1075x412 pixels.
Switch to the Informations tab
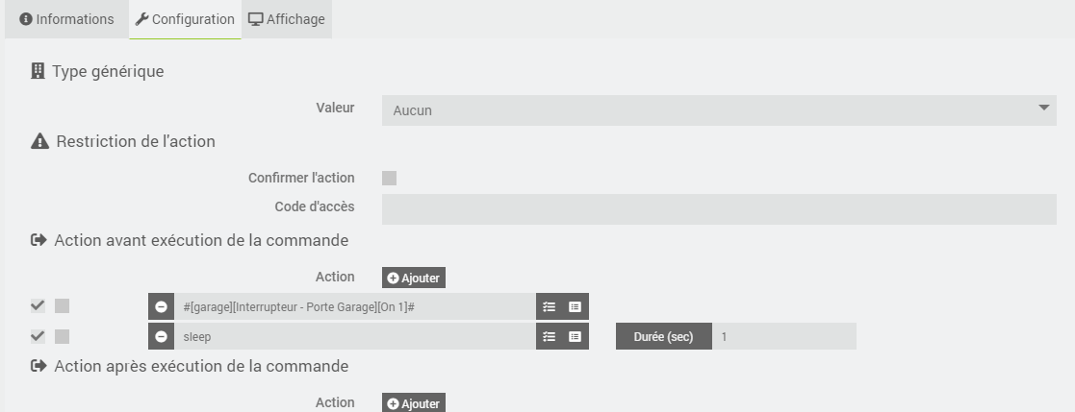pyautogui.click(x=66, y=19)
